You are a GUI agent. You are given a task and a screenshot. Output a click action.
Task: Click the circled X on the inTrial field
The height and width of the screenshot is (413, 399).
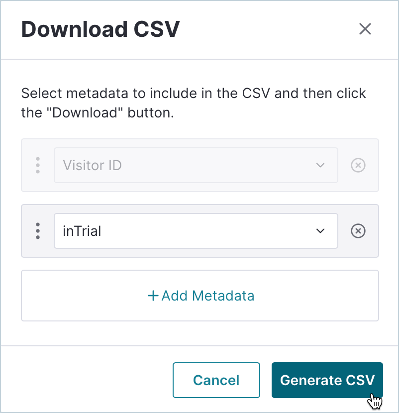pyautogui.click(x=358, y=231)
